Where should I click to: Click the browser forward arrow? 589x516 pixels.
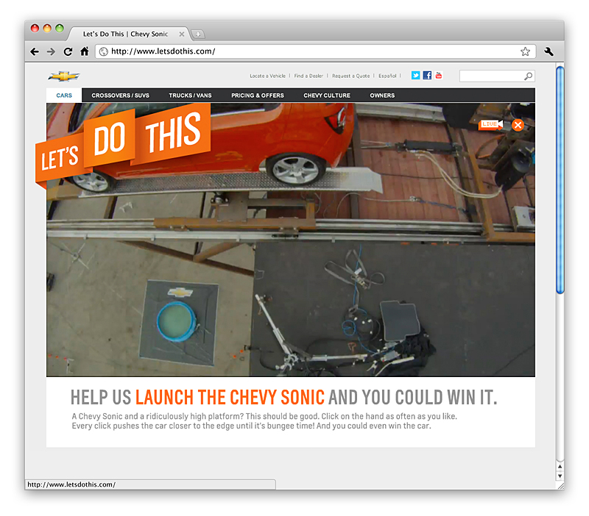(x=51, y=51)
